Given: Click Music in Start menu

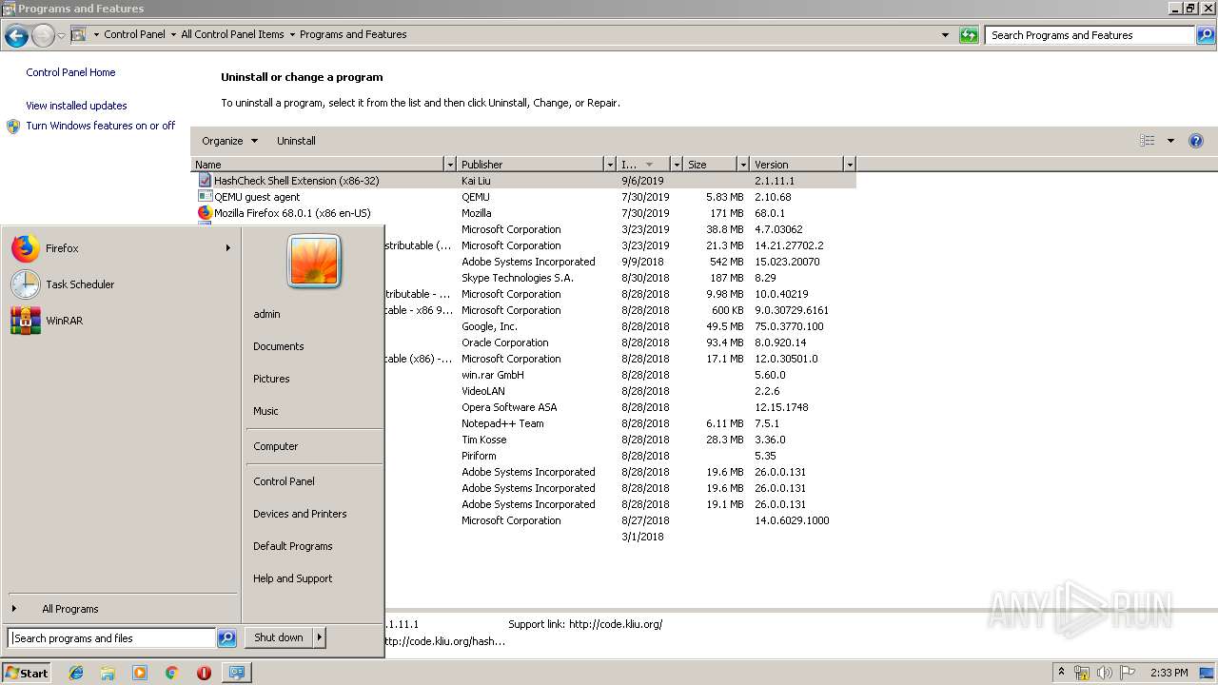Looking at the screenshot, I should (x=265, y=411).
